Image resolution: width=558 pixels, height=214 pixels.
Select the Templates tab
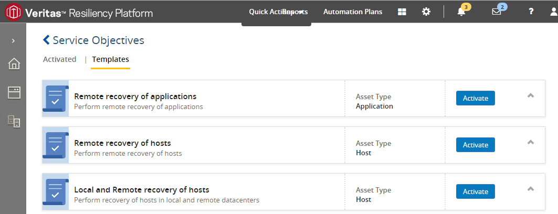tap(111, 59)
